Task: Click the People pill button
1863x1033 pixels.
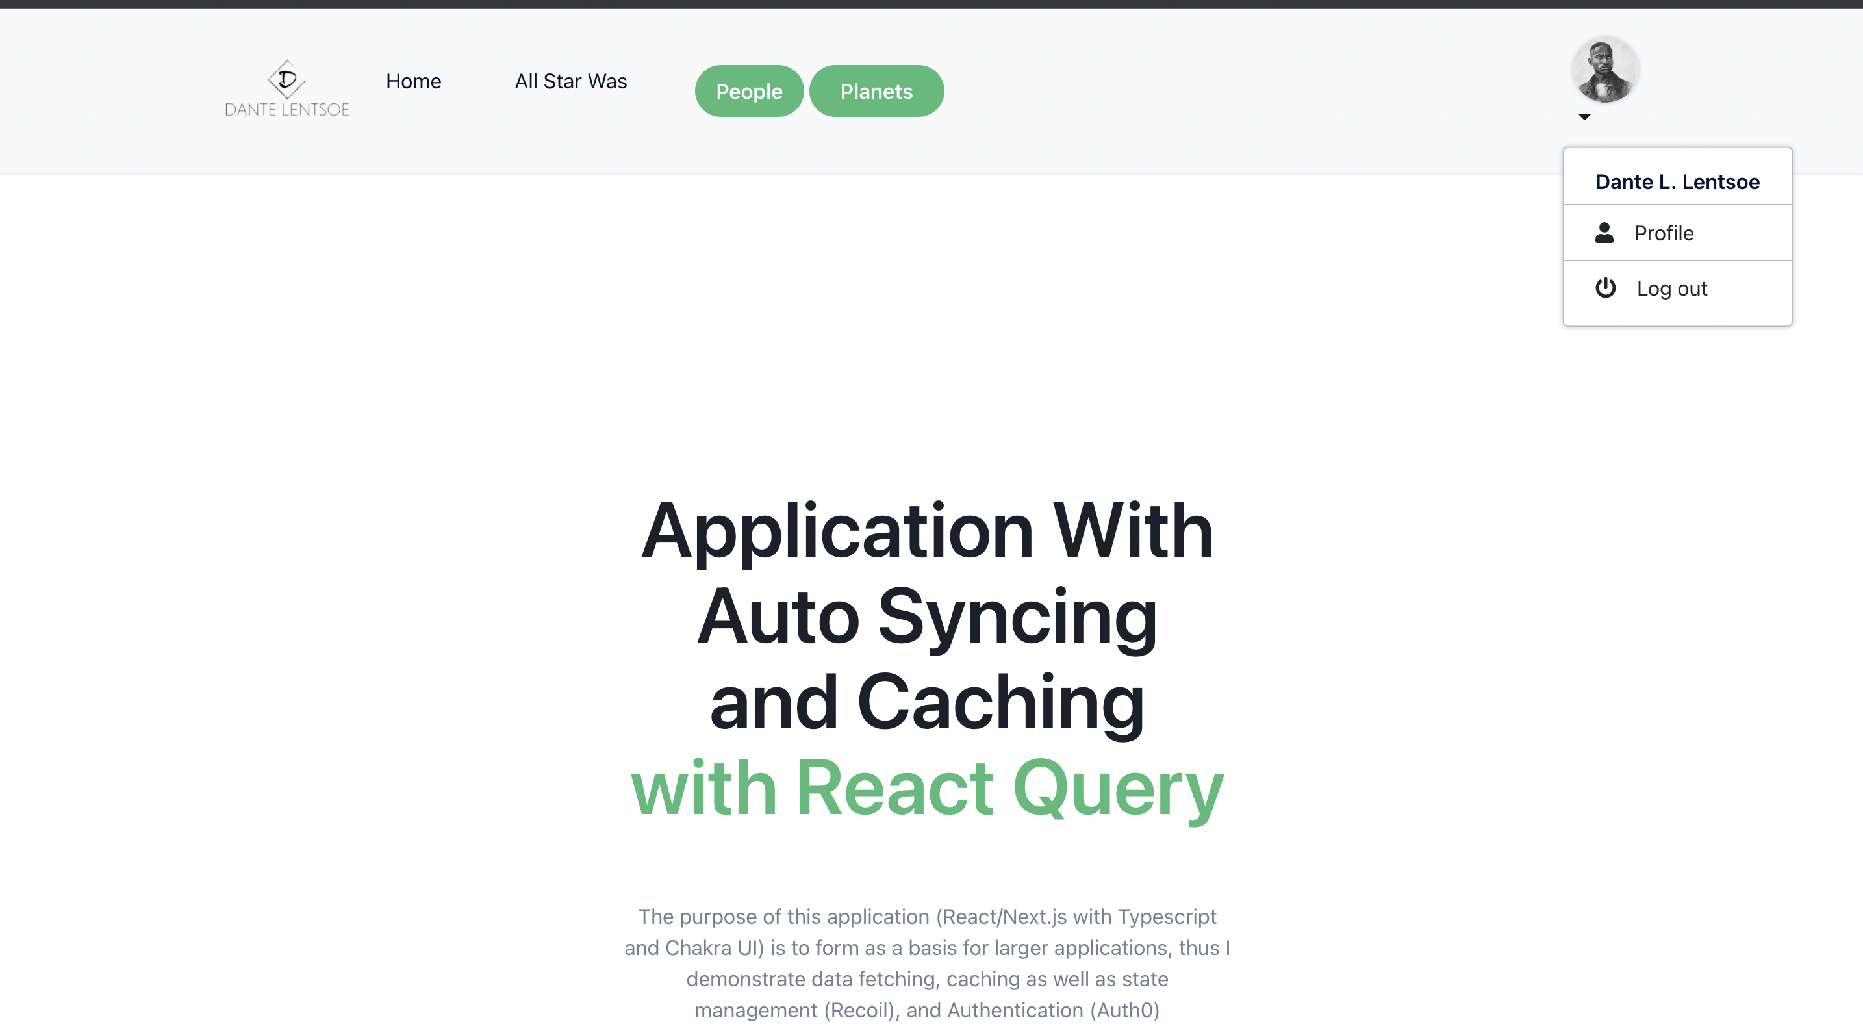Action: [748, 90]
